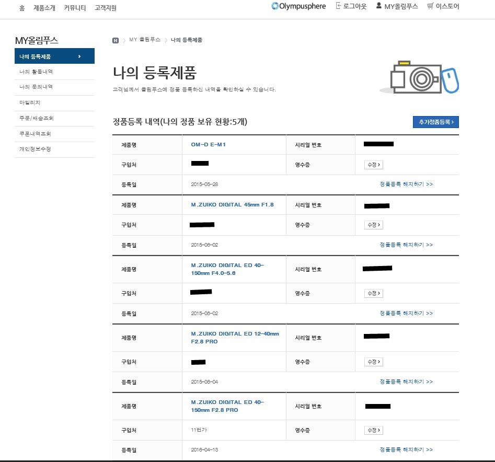Click 수정 button for 45mm F1.8 lens

(x=373, y=225)
